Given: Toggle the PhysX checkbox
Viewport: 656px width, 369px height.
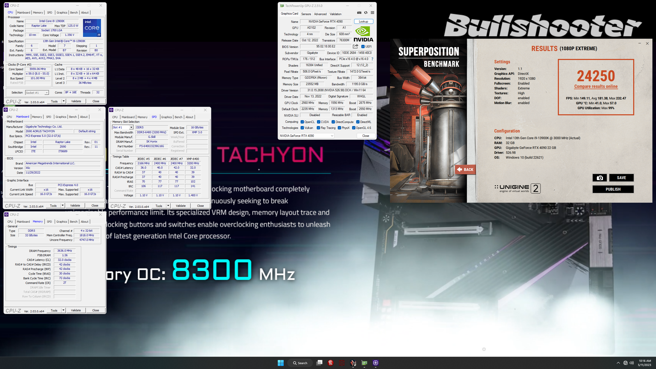Looking at the screenshot, I should [339, 128].
